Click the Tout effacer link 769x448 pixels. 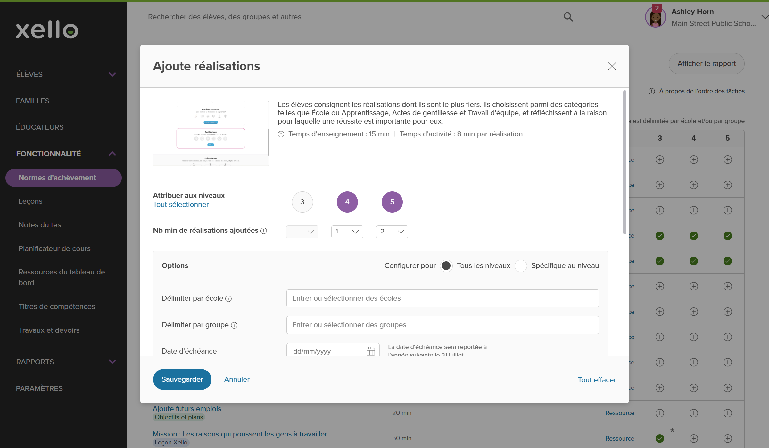point(597,380)
